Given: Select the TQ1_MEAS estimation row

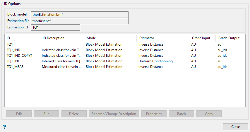Looking at the screenshot, I should (x=15, y=67).
